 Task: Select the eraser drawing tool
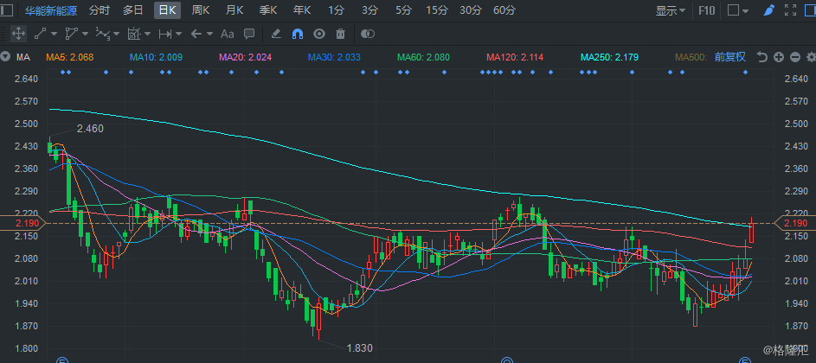276,34
